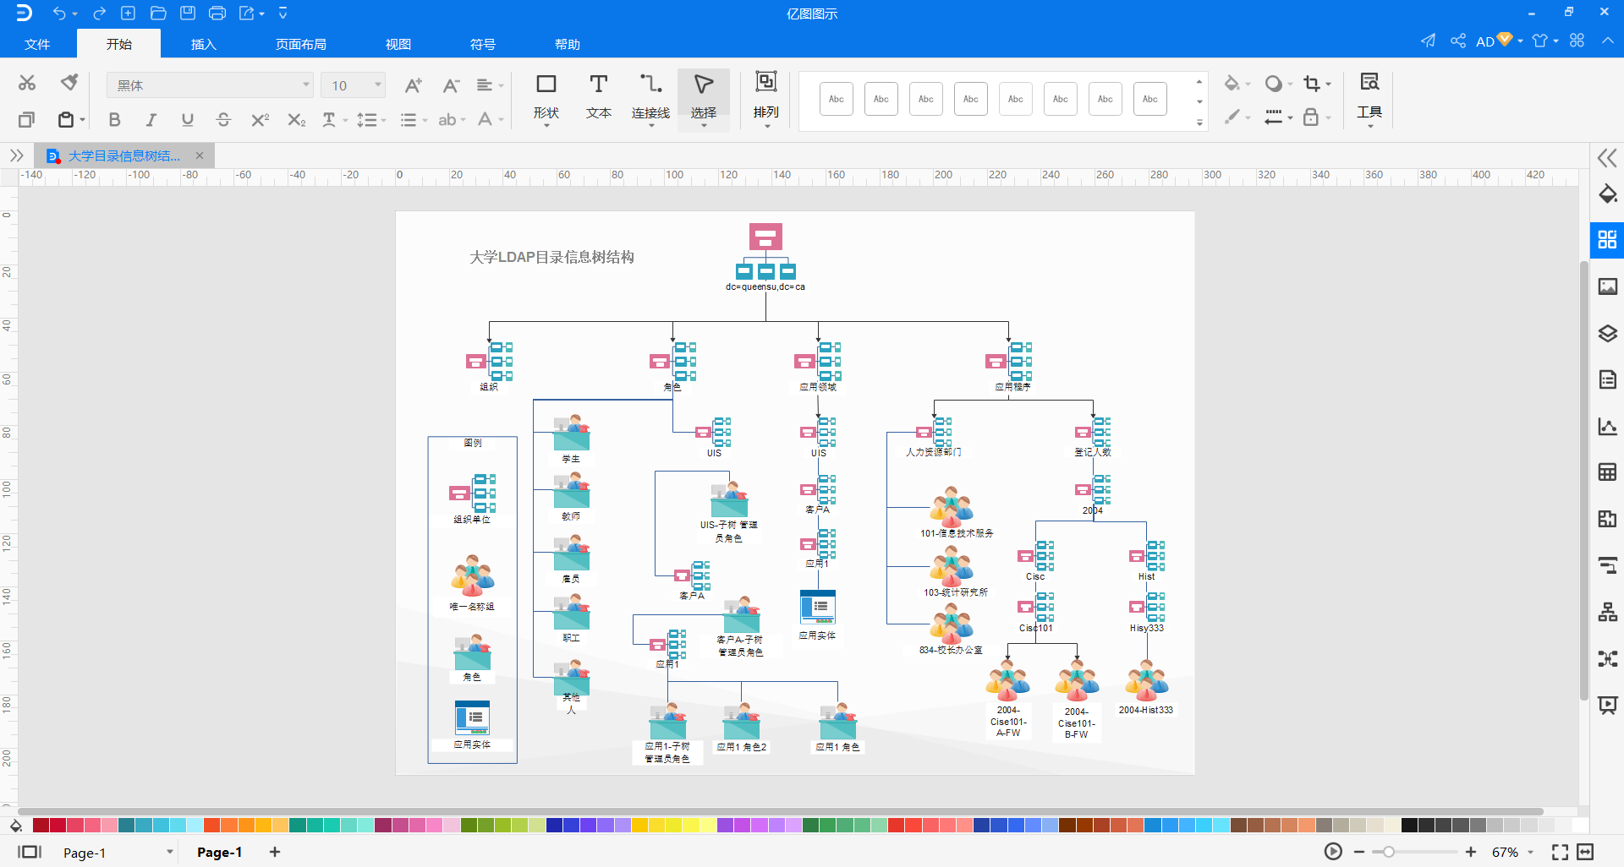Image resolution: width=1624 pixels, height=867 pixels.
Task: Select the Connector line tool
Action: 650,98
